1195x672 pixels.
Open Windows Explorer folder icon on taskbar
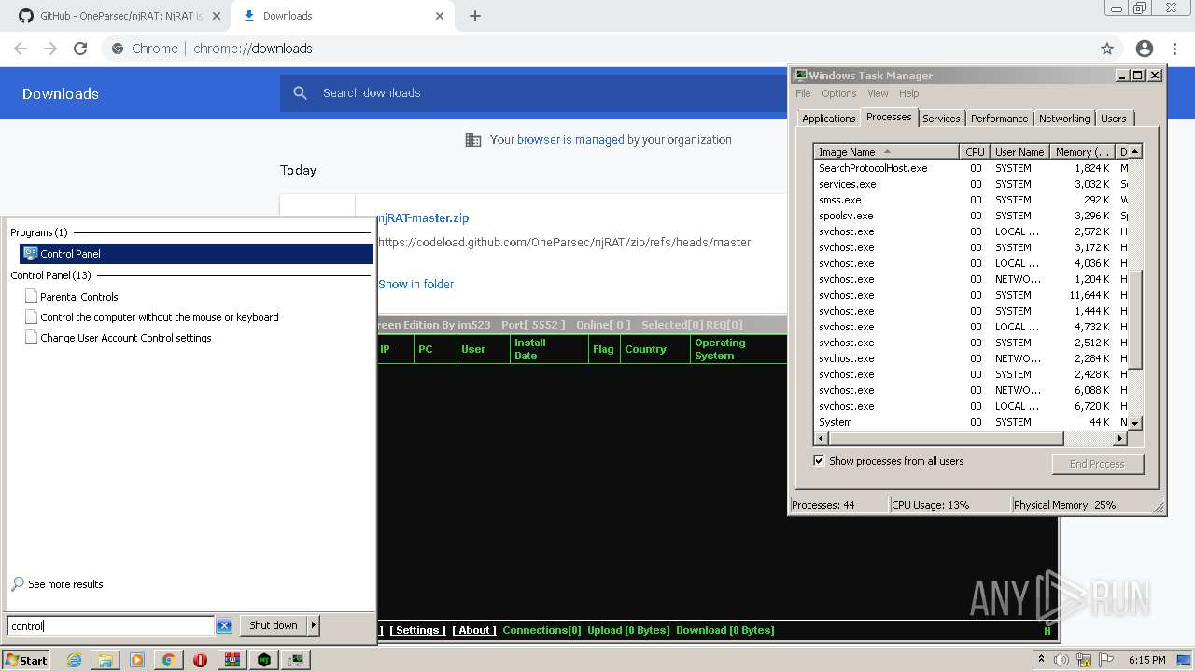click(105, 660)
